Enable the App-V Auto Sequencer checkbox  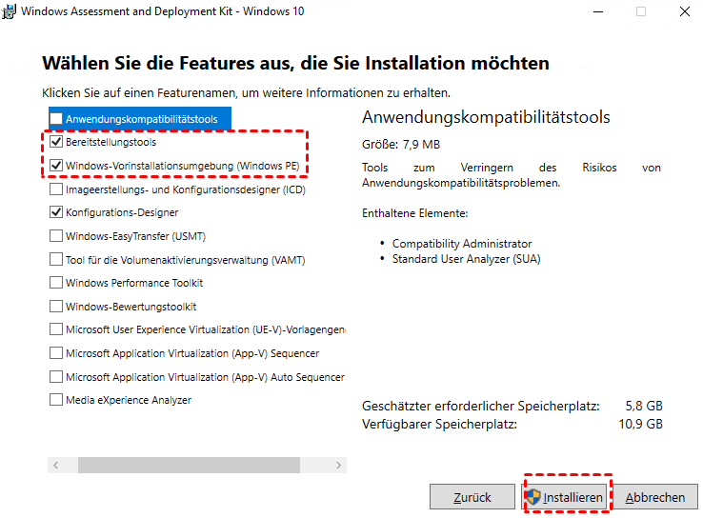(x=56, y=377)
